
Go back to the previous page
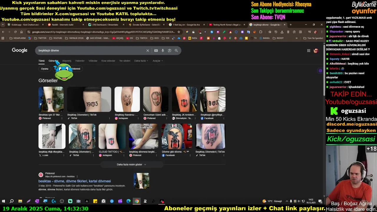click(x=3, y=32)
